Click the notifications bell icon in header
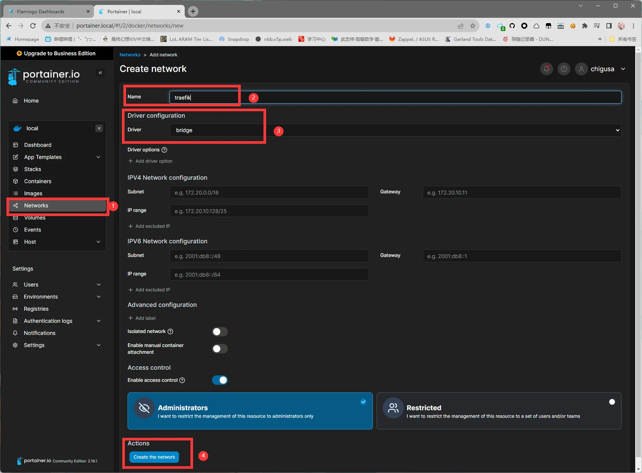 point(547,69)
